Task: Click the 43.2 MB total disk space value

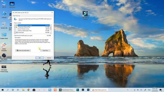Action: point(49,36)
